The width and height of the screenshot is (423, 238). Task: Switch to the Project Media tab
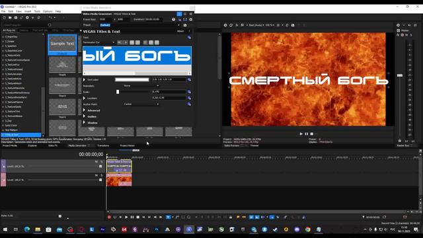pyautogui.click(x=10, y=145)
